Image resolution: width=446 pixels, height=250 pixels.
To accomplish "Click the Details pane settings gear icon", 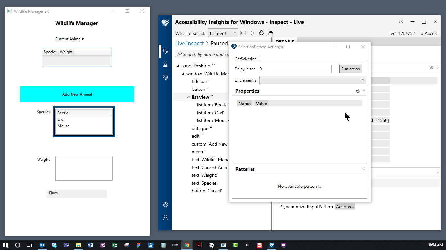I will (x=432, y=68).
